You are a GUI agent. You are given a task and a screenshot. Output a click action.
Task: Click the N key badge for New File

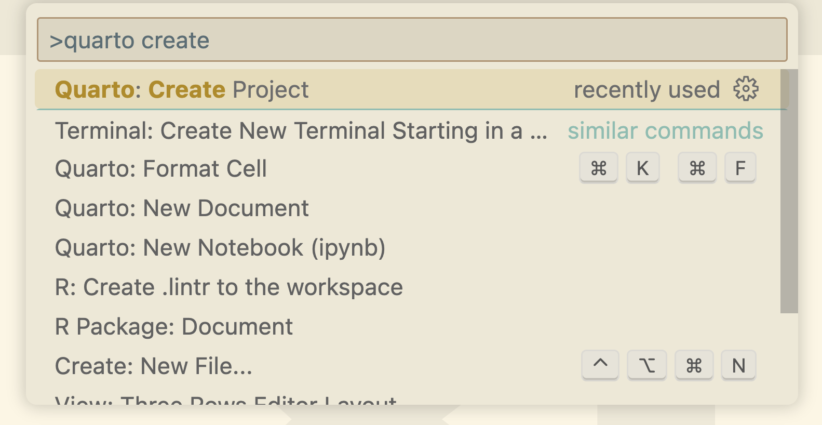[x=738, y=365]
